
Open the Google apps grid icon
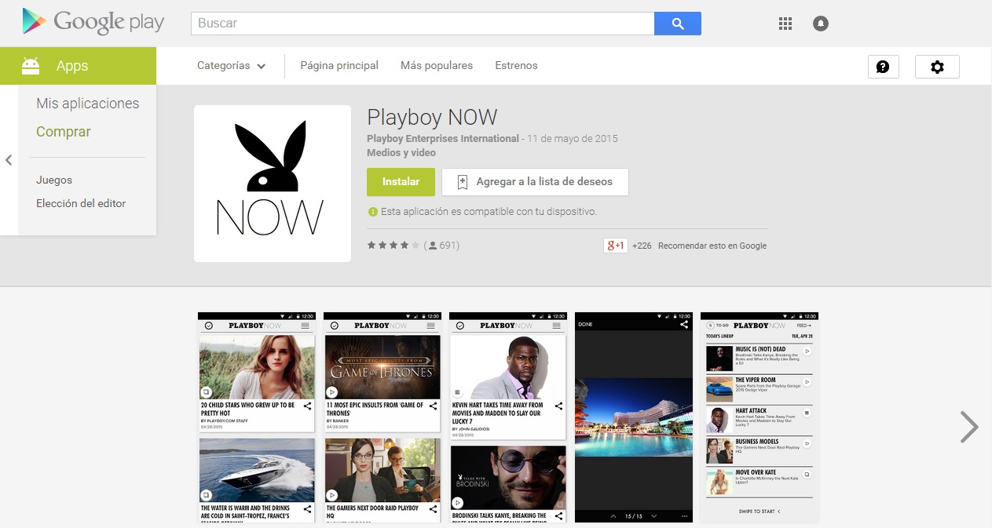pyautogui.click(x=785, y=24)
